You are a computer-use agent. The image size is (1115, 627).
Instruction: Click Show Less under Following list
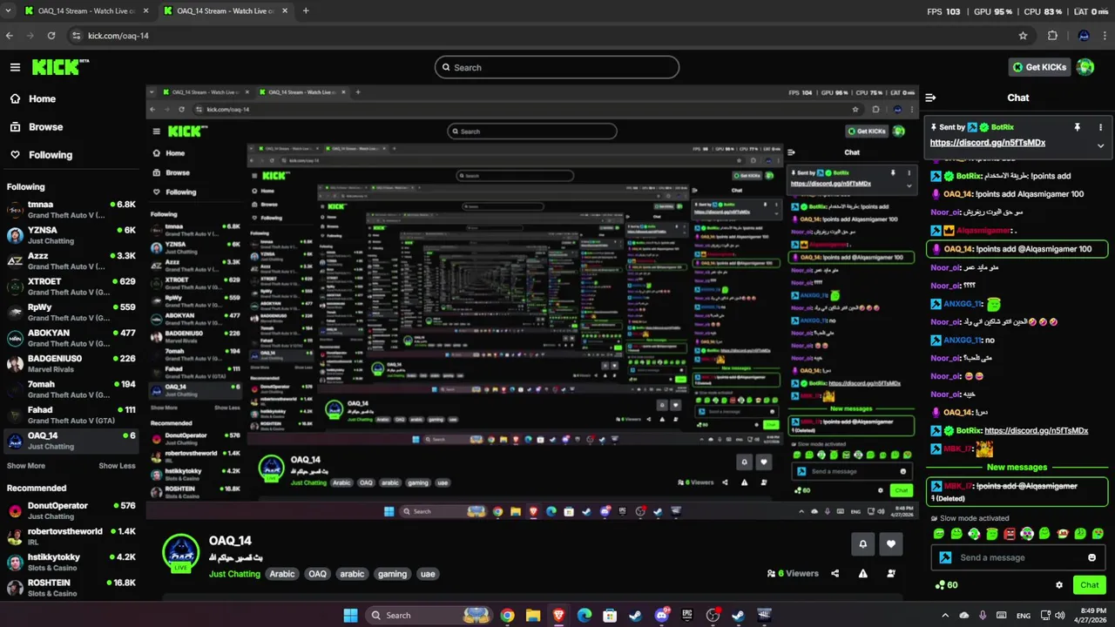point(117,466)
